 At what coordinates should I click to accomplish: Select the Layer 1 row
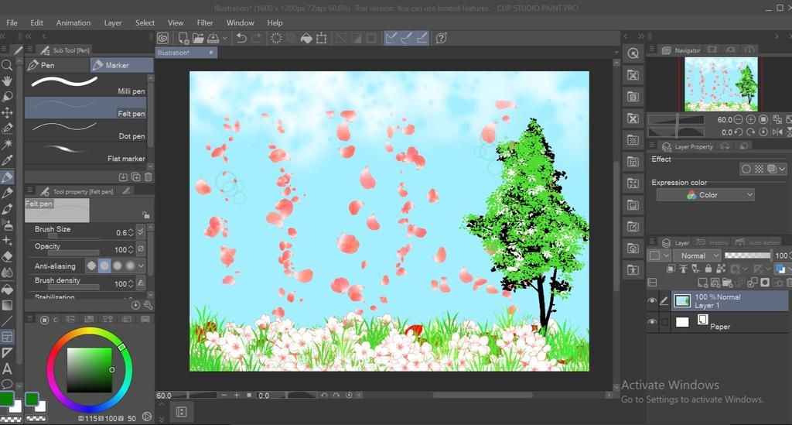point(729,301)
